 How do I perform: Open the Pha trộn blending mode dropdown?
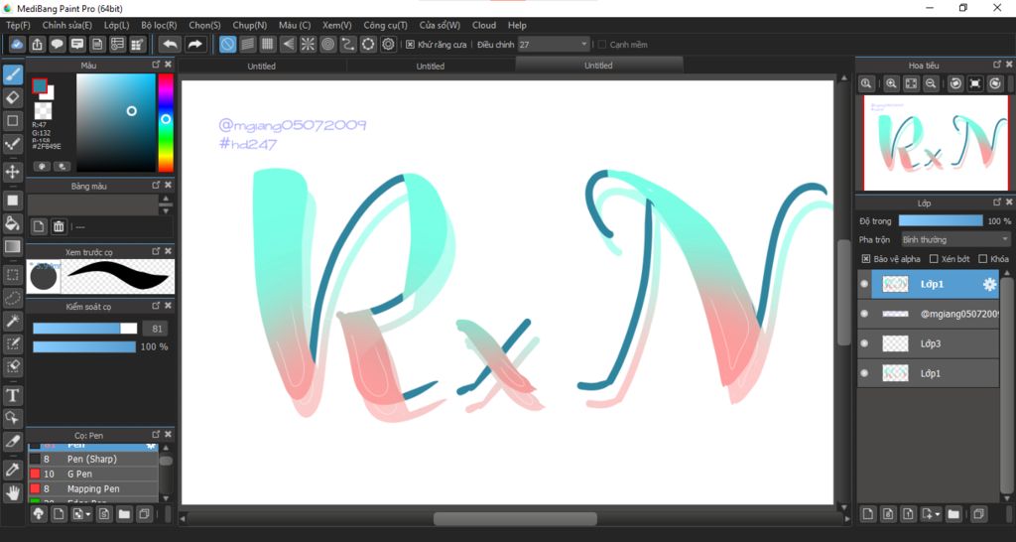coord(955,240)
